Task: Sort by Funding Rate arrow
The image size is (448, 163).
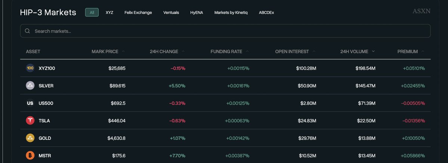Action: pyautogui.click(x=247, y=51)
